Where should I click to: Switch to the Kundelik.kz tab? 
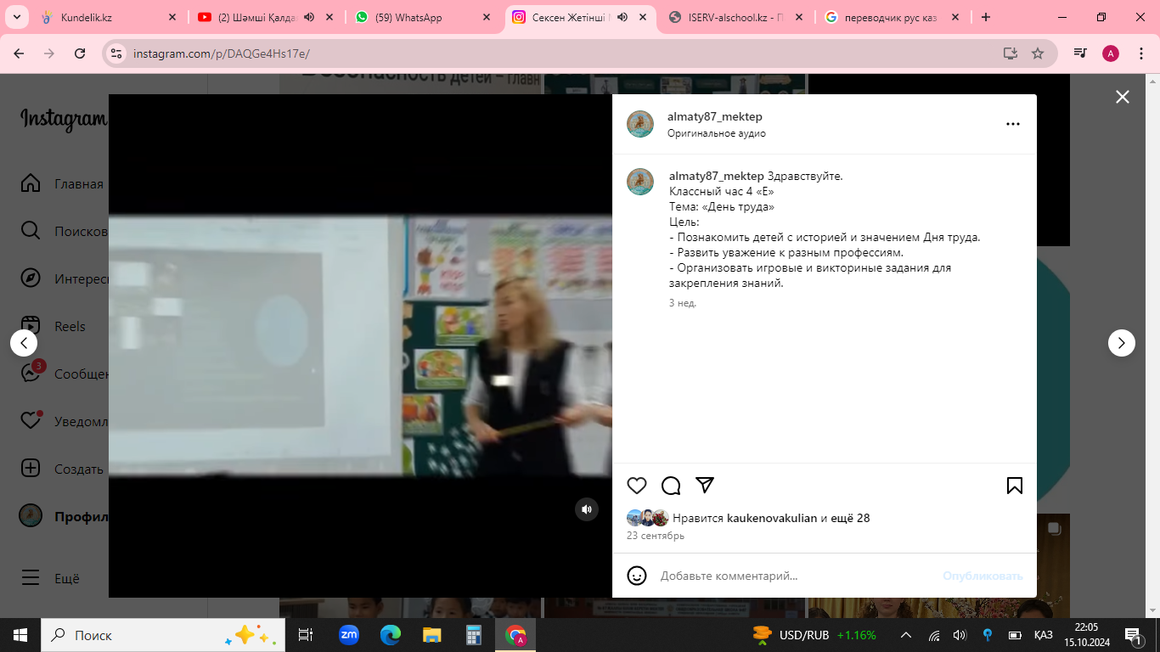110,17
